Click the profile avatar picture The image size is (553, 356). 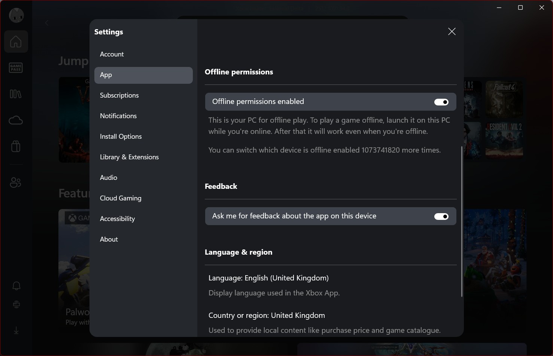(x=16, y=15)
